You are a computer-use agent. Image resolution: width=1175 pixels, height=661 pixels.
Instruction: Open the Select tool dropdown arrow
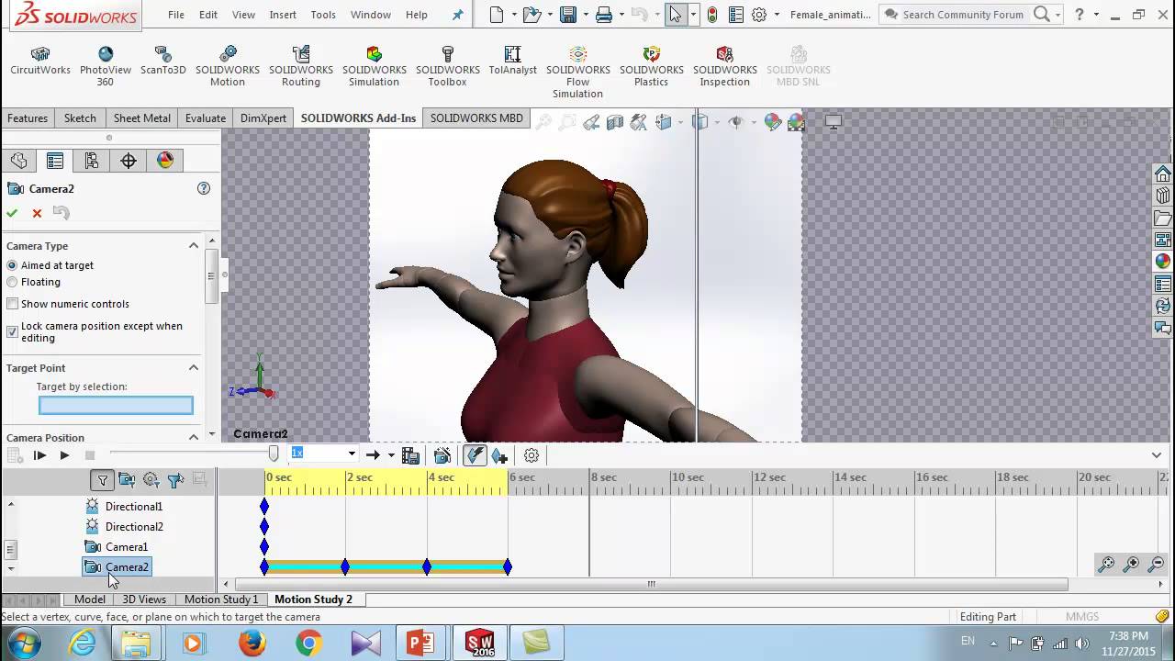click(x=693, y=15)
